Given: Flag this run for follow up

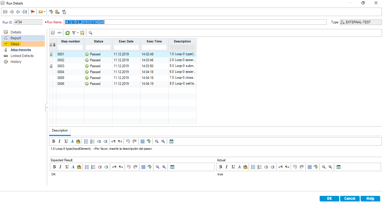Looking at the screenshot, I should click(33, 12).
